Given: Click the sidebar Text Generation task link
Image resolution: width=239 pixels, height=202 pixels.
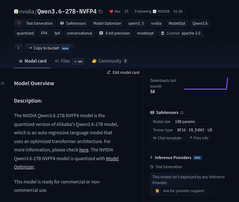Looking at the screenshot, I should [166, 167].
